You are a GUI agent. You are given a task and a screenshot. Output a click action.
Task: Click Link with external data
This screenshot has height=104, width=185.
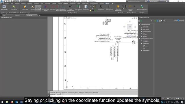coord(118,8)
